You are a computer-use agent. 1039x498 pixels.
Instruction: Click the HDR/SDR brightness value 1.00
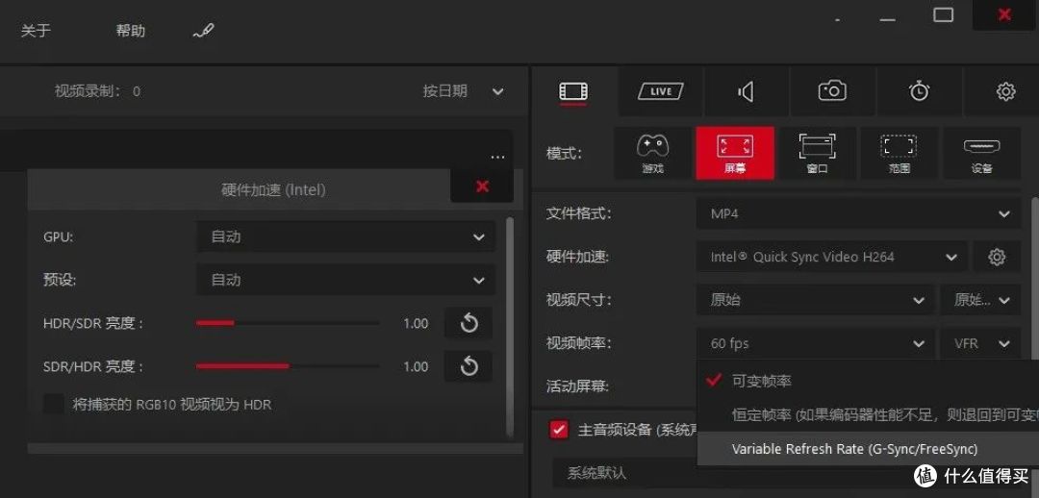pyautogui.click(x=416, y=324)
